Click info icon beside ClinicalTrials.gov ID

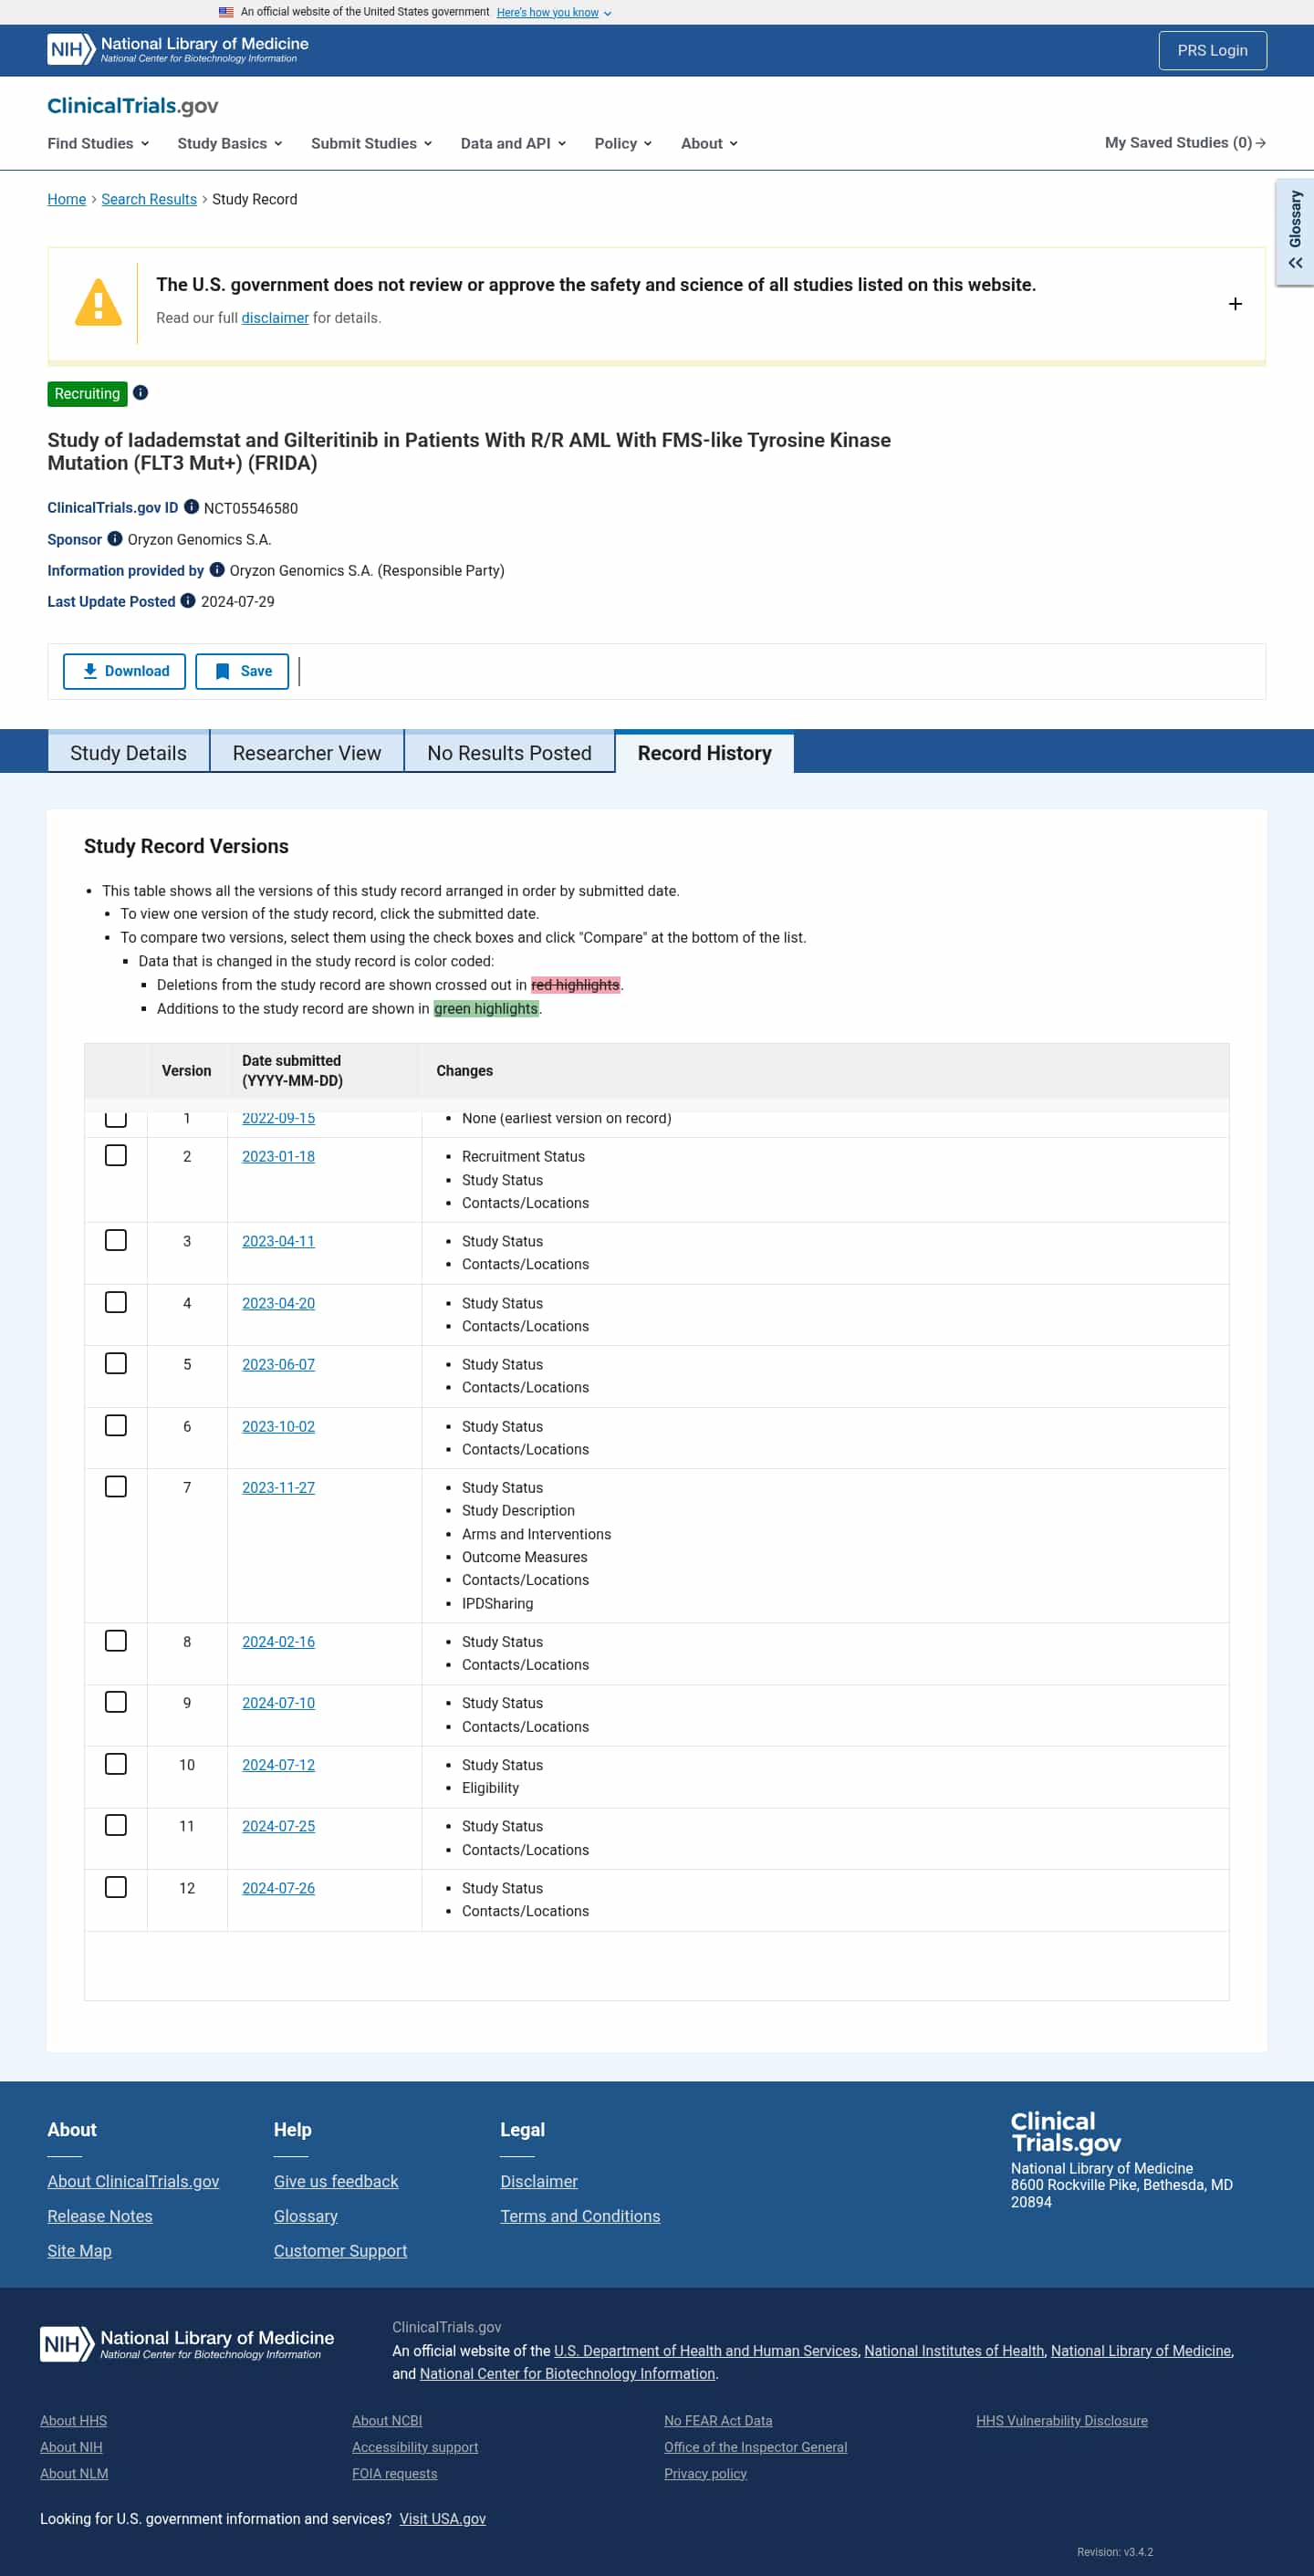[x=191, y=507]
